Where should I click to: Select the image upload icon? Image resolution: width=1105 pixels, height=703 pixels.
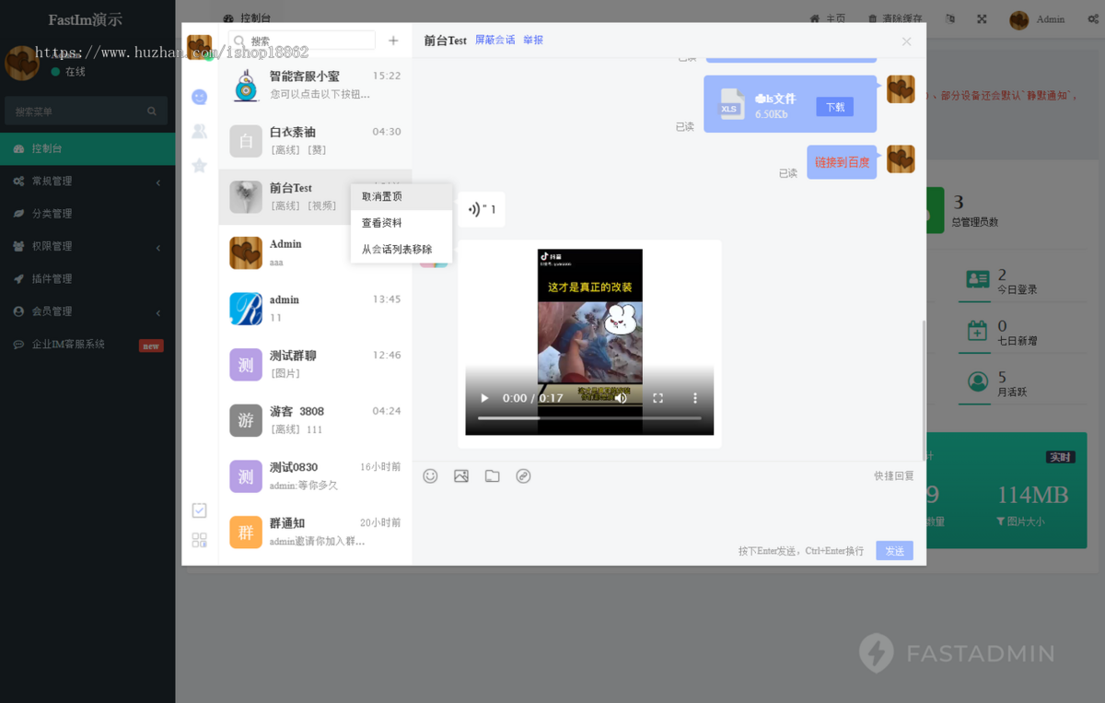461,475
